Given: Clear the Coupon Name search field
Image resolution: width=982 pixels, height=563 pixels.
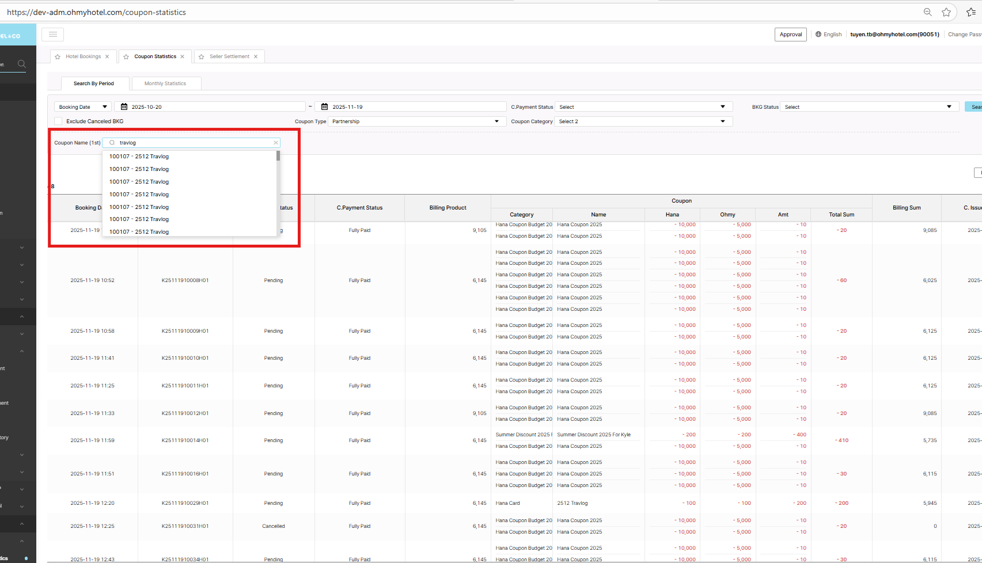Looking at the screenshot, I should pos(276,143).
